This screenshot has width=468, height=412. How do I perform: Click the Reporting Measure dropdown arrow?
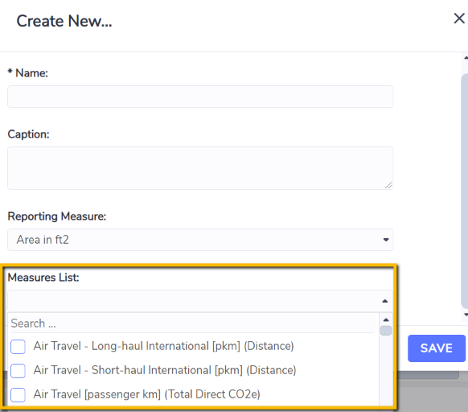coord(386,240)
